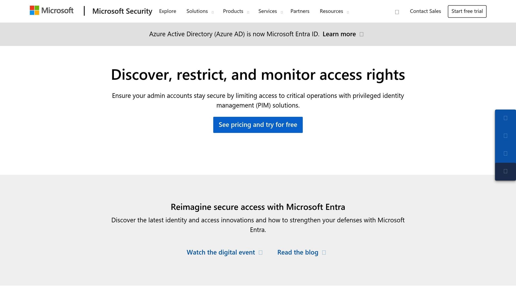The height and width of the screenshot is (290, 516).
Task: Open the search icon in header
Action: pyautogui.click(x=397, y=12)
